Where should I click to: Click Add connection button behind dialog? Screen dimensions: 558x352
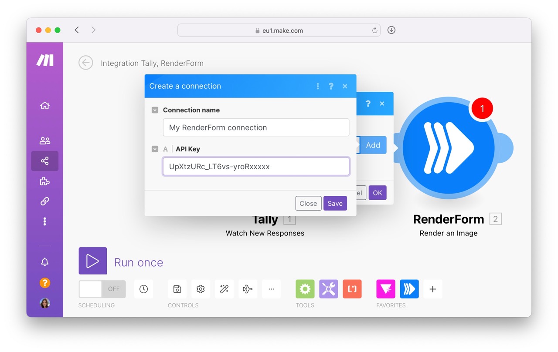373,145
